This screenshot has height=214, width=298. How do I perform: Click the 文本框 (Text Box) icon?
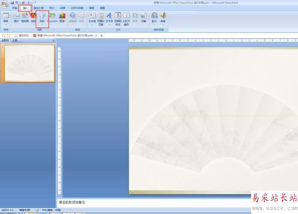pyautogui.click(x=92, y=16)
